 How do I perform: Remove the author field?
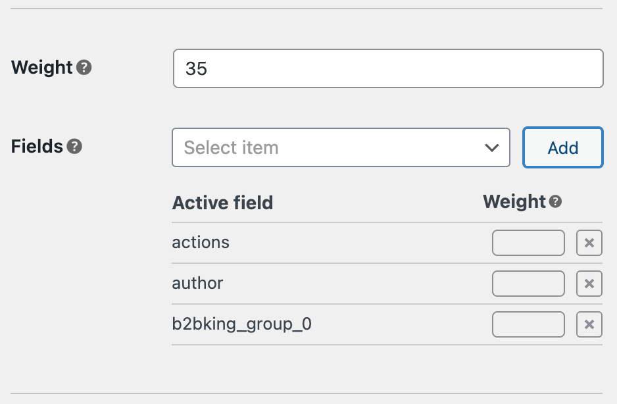point(589,284)
